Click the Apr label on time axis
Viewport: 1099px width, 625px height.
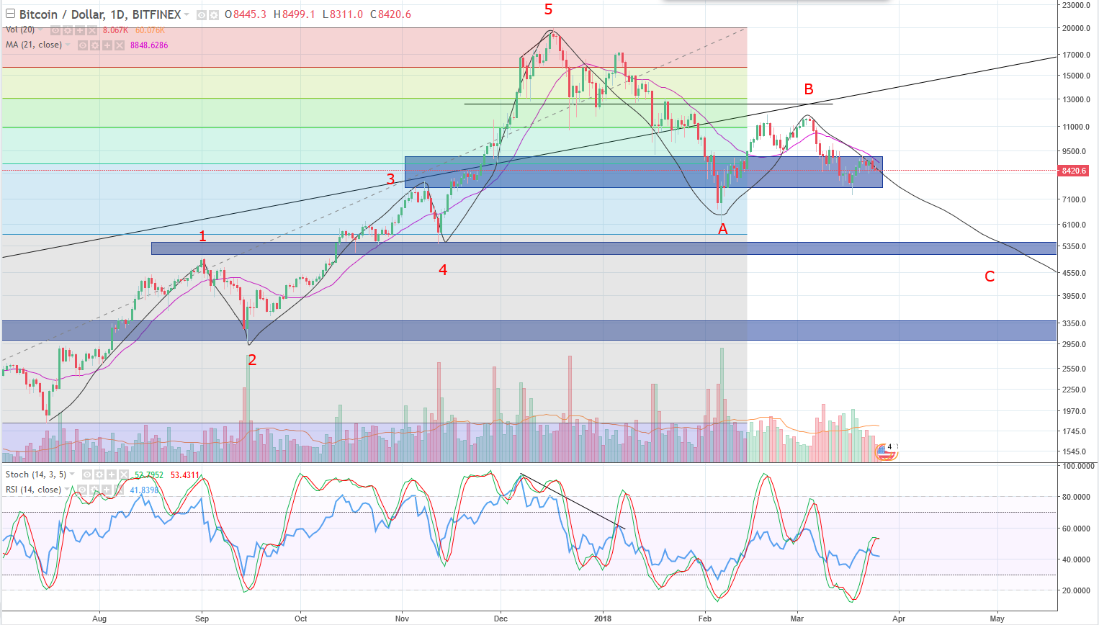pos(899,619)
